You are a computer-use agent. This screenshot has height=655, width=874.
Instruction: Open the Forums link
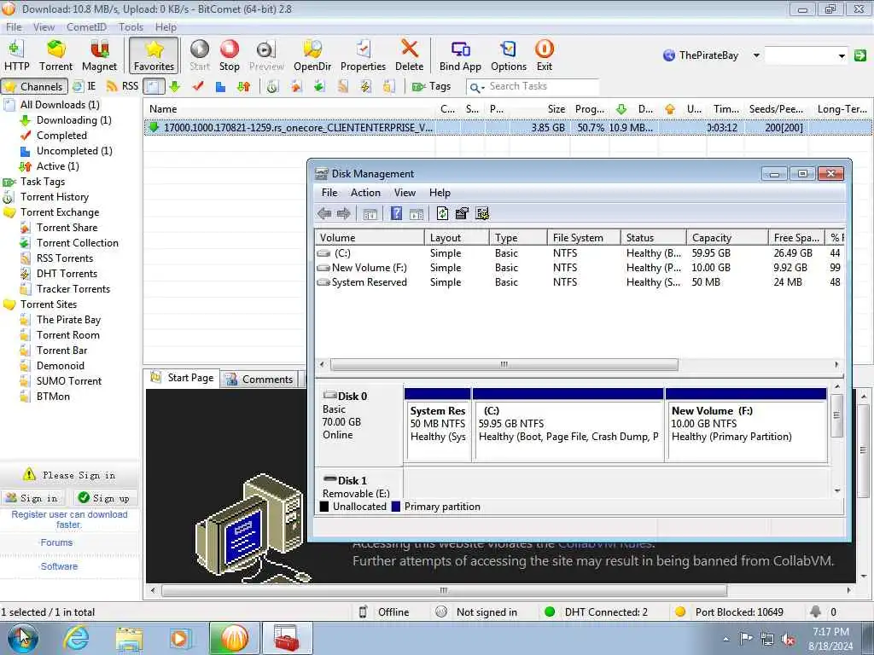(x=56, y=542)
